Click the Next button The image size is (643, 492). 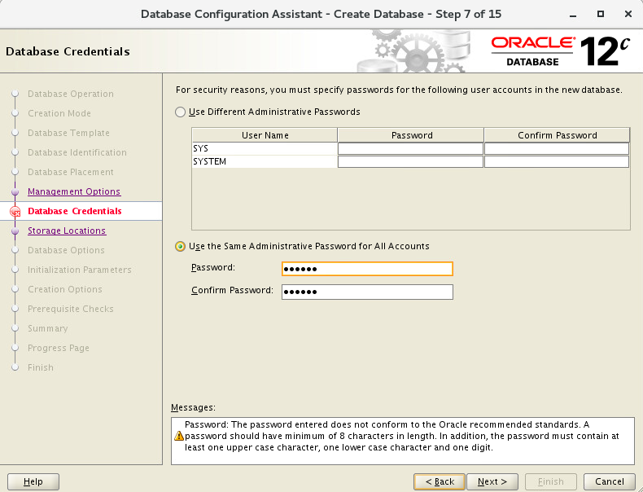tap(492, 481)
